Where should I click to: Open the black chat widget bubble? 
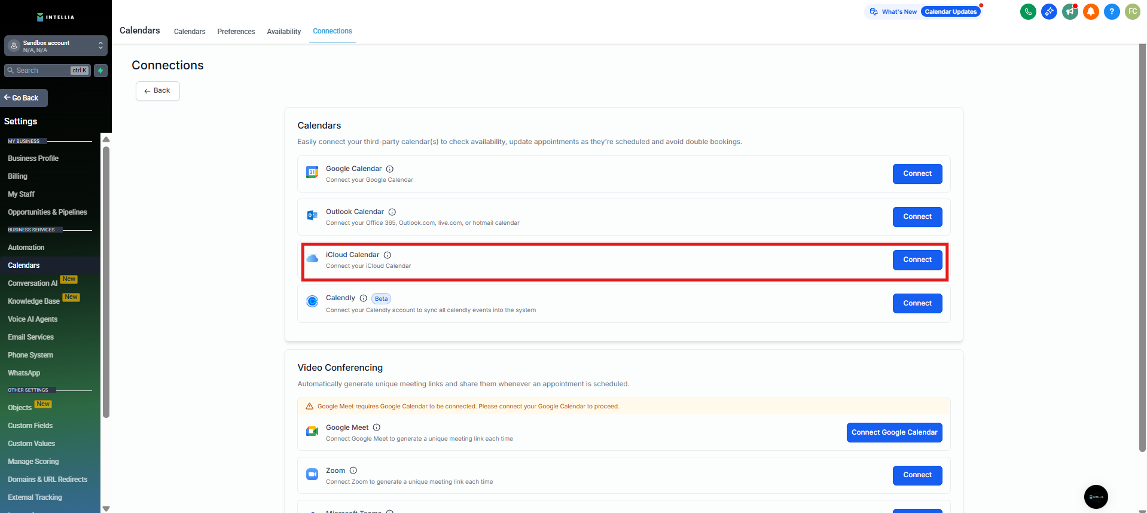1096,497
